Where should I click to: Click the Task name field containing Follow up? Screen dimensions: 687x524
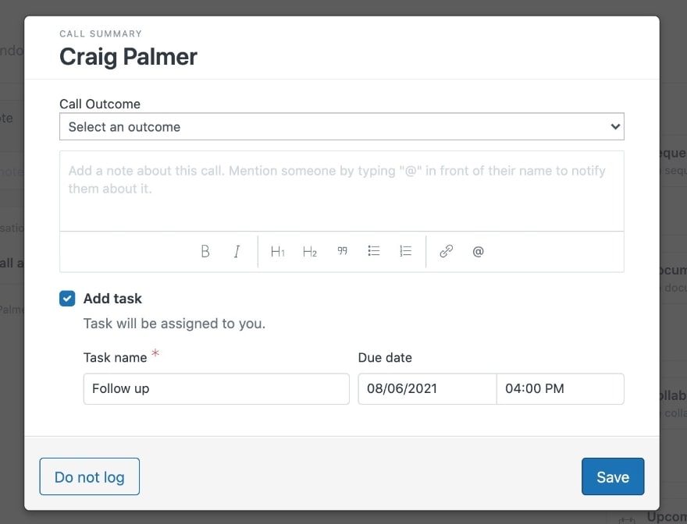[x=216, y=388]
